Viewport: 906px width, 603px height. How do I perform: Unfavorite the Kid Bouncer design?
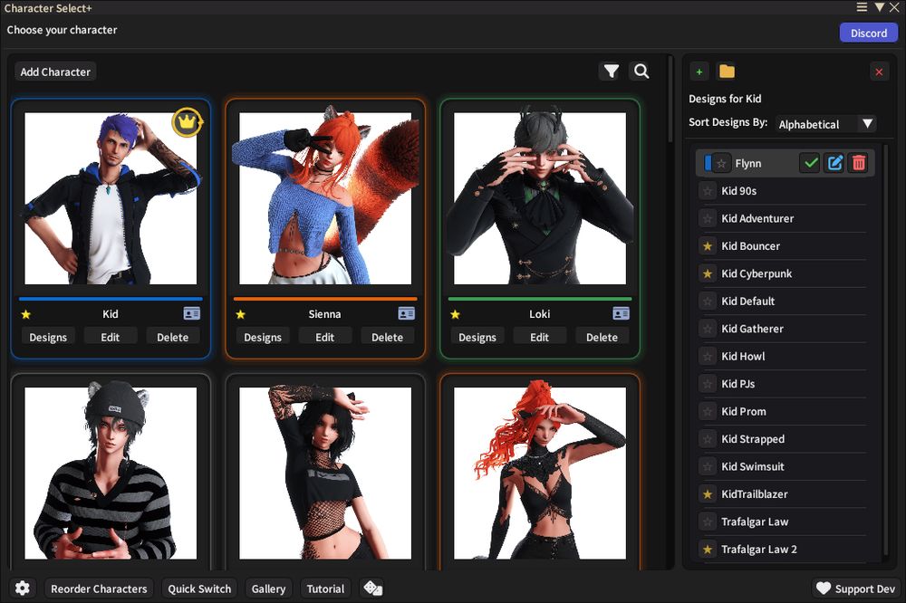(x=708, y=246)
